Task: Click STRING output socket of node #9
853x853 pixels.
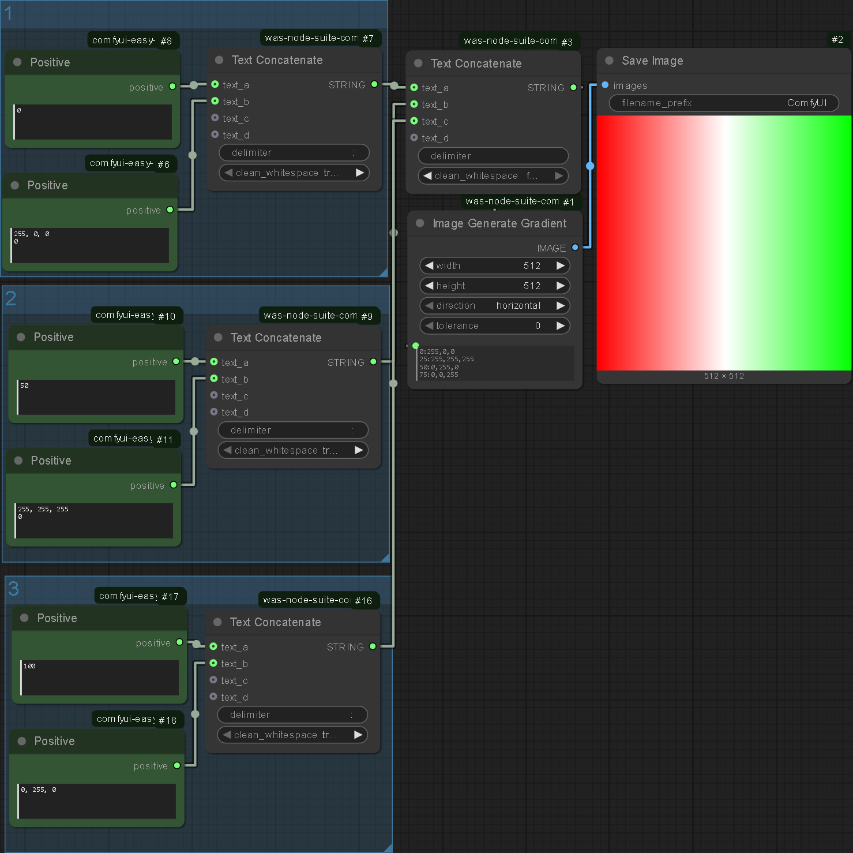Action: pos(373,362)
